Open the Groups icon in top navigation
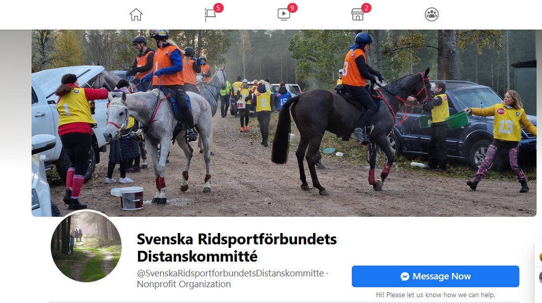The width and height of the screenshot is (542, 303). click(432, 14)
